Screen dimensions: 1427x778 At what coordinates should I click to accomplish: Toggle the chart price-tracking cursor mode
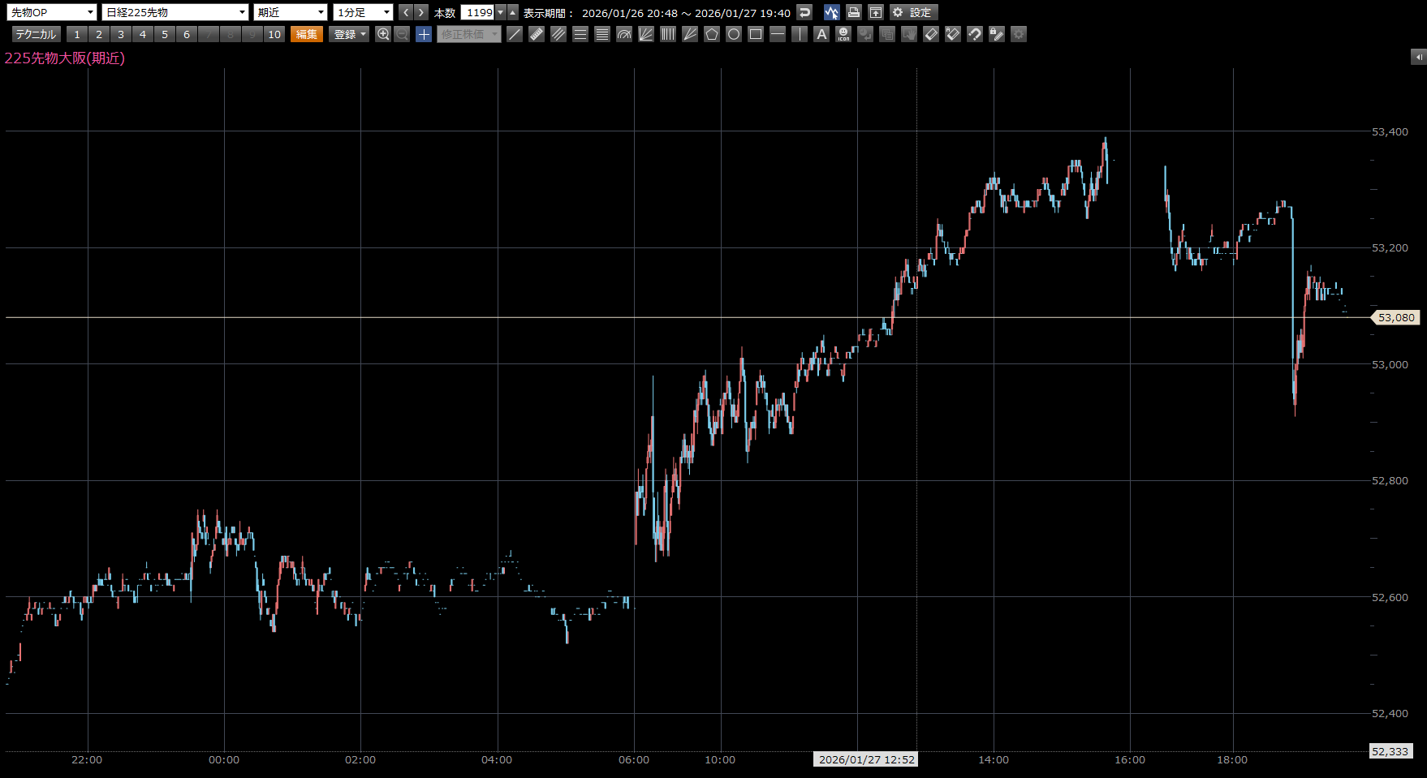tap(831, 12)
